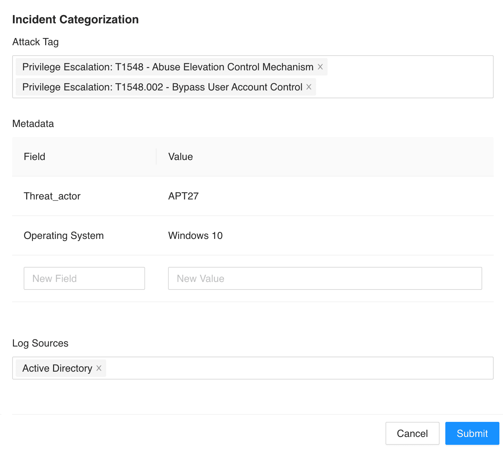The height and width of the screenshot is (452, 503).
Task: Focus the New Field input
Action: (x=84, y=278)
